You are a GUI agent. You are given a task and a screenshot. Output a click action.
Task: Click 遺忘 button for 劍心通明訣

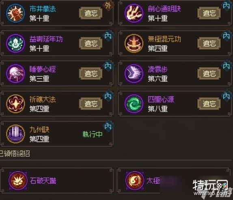click(x=209, y=13)
